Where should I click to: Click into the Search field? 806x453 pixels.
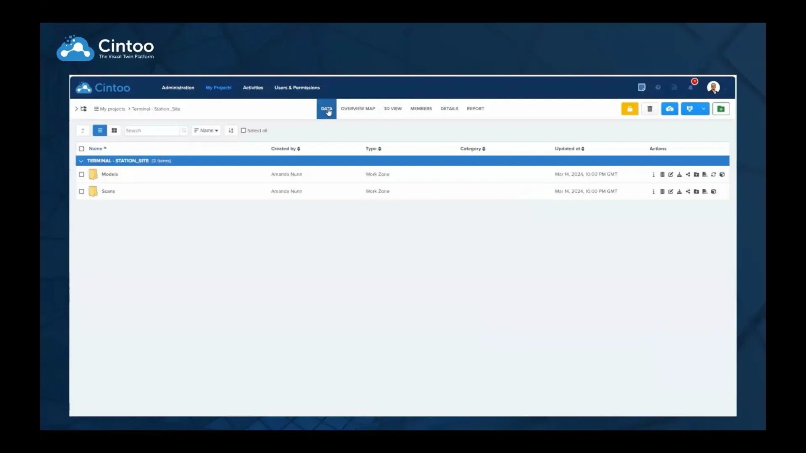(151, 130)
